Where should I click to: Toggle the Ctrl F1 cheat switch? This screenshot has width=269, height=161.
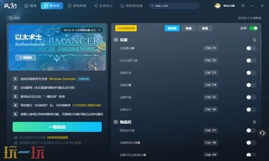pos(251,48)
